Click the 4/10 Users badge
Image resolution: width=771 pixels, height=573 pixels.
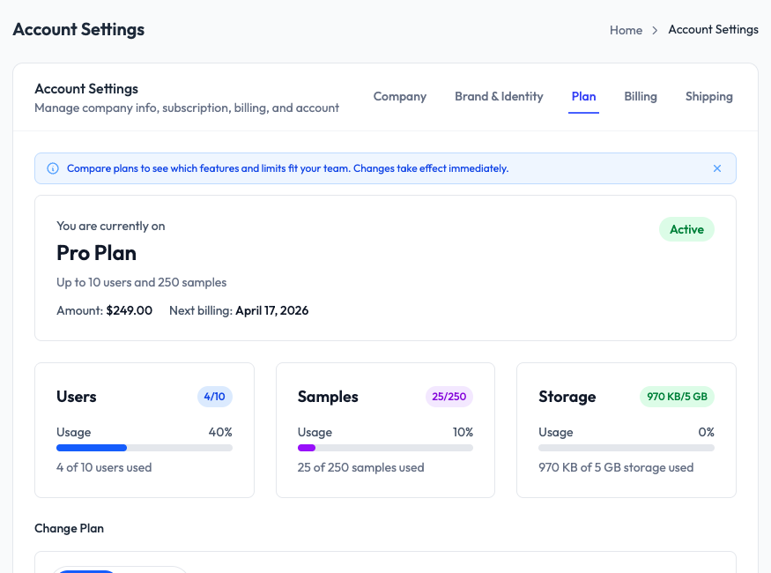tap(214, 397)
